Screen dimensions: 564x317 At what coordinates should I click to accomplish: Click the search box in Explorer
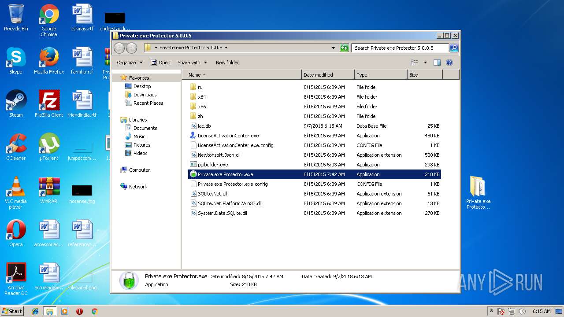coord(400,48)
